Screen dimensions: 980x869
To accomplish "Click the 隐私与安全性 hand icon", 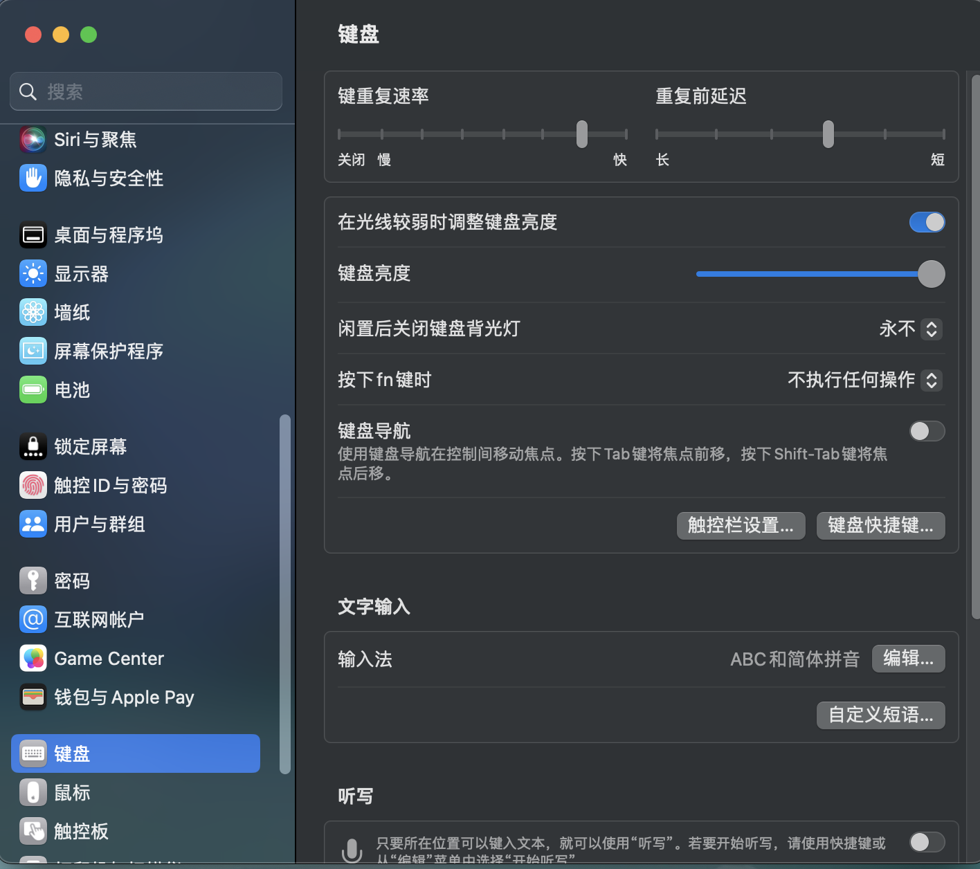I will (33, 179).
